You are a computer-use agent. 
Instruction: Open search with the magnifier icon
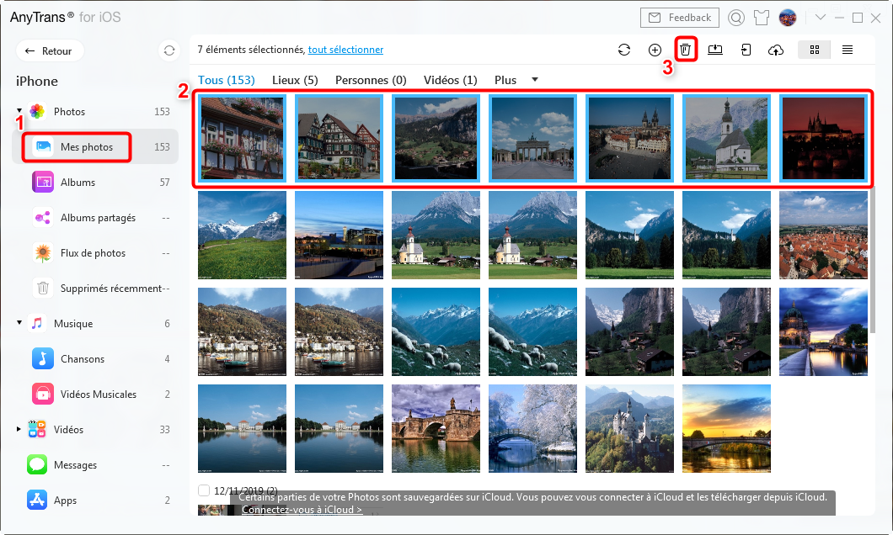tap(736, 17)
